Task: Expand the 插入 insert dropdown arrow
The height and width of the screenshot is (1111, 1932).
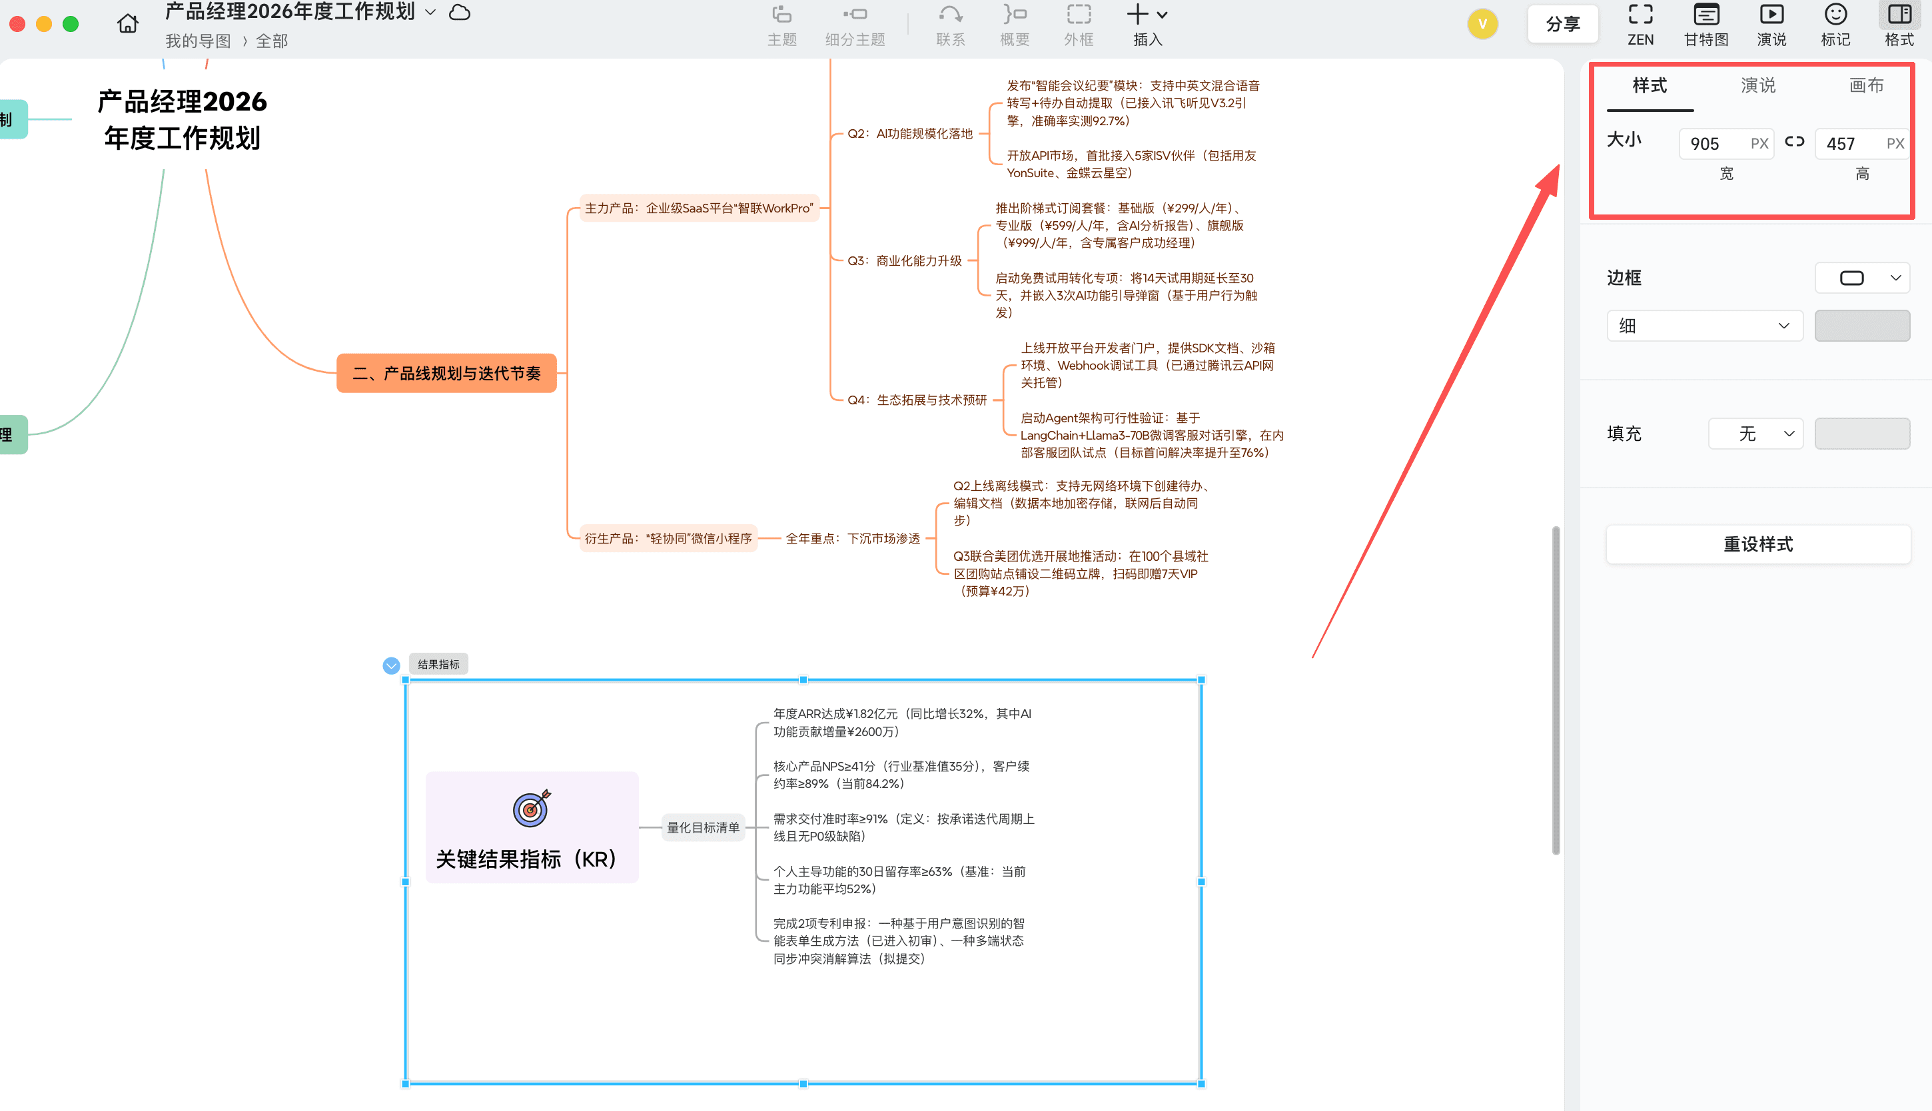Action: (x=1161, y=14)
